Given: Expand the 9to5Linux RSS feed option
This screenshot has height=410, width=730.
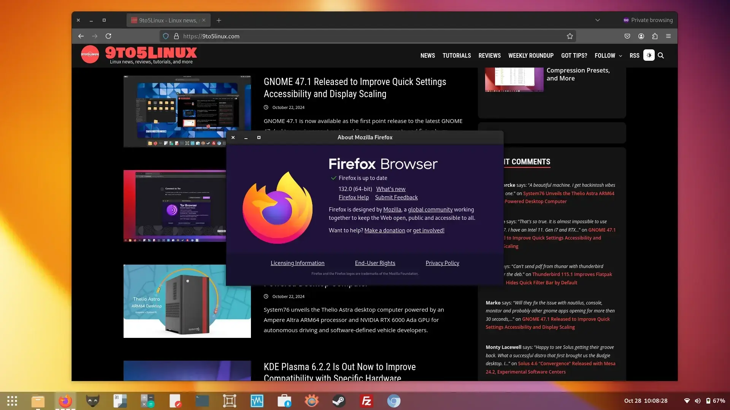Looking at the screenshot, I should (635, 55).
